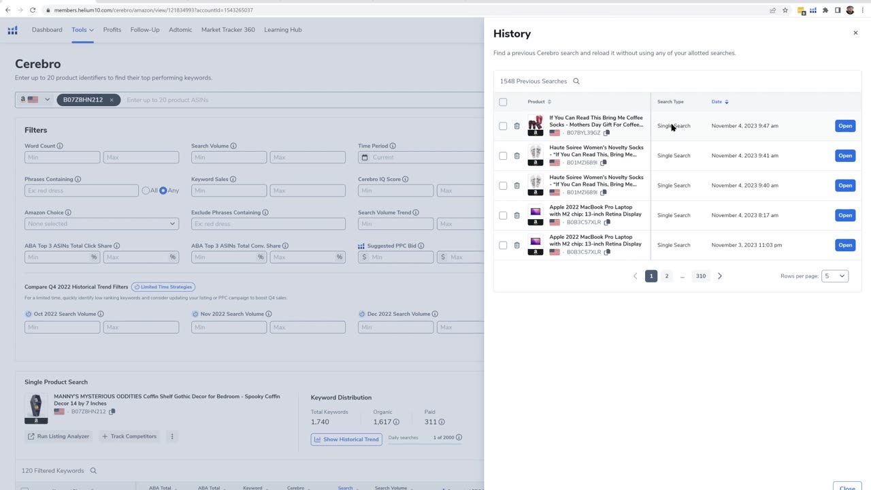The image size is (871, 490).
Task: Close the History panel with the X icon
Action: click(x=855, y=33)
